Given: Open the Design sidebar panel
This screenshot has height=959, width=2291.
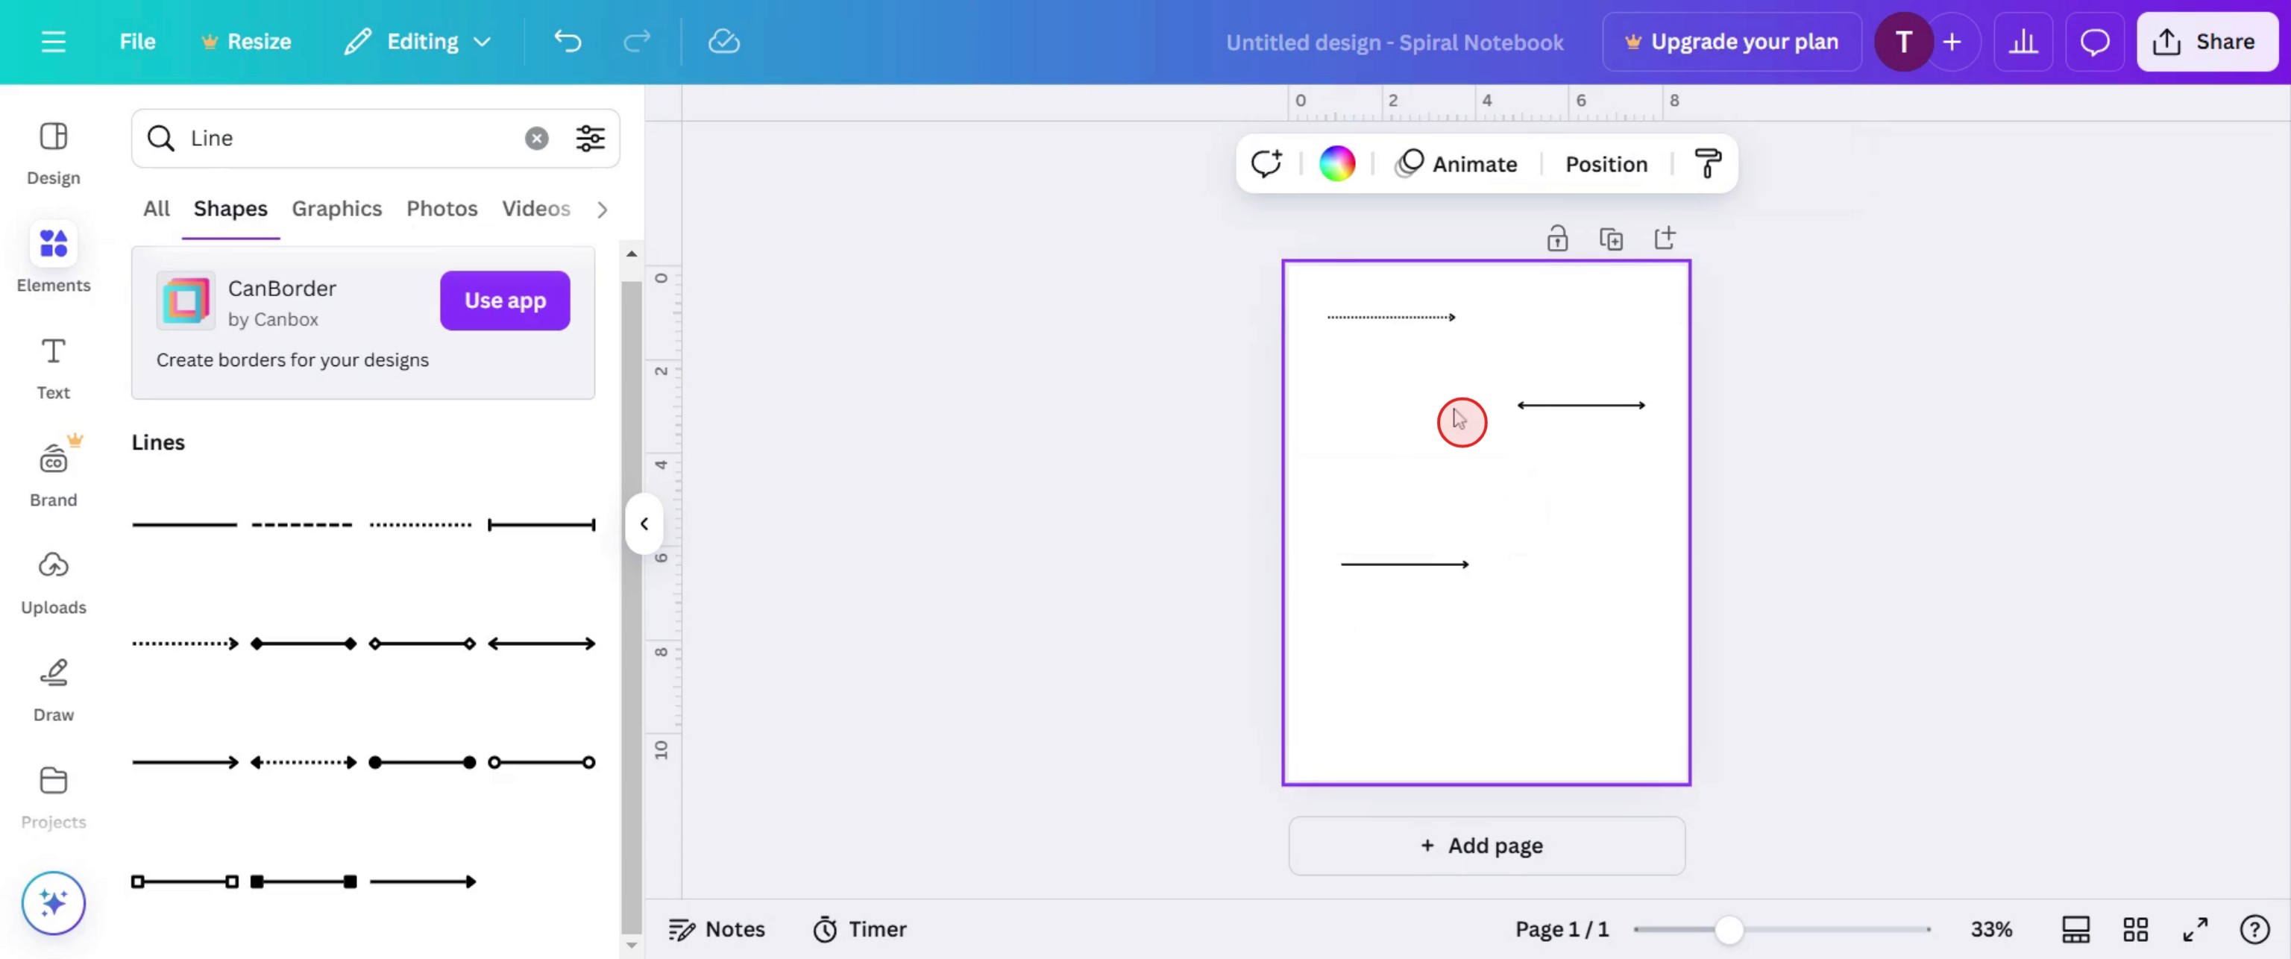Looking at the screenshot, I should [54, 153].
